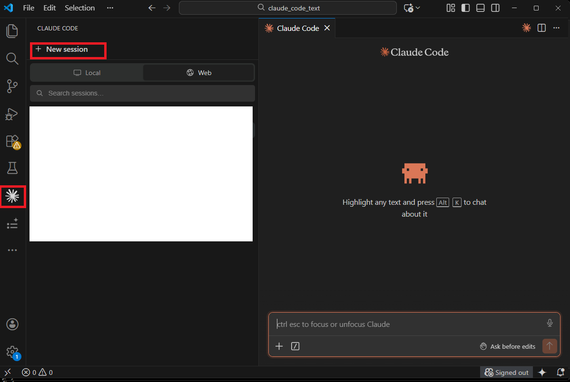Switch to Local sessions tab
This screenshot has height=382, width=570.
click(87, 73)
